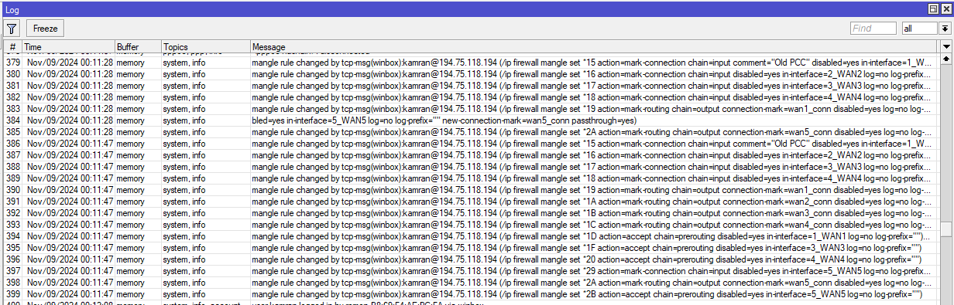Click into the Find search field
954x305 pixels.
[873, 28]
